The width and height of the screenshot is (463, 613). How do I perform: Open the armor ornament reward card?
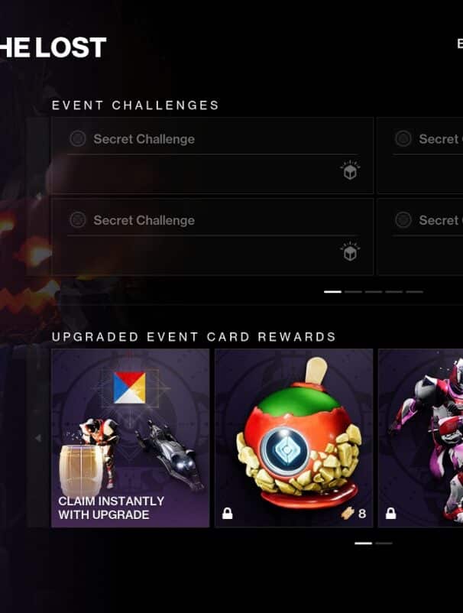tap(420, 438)
